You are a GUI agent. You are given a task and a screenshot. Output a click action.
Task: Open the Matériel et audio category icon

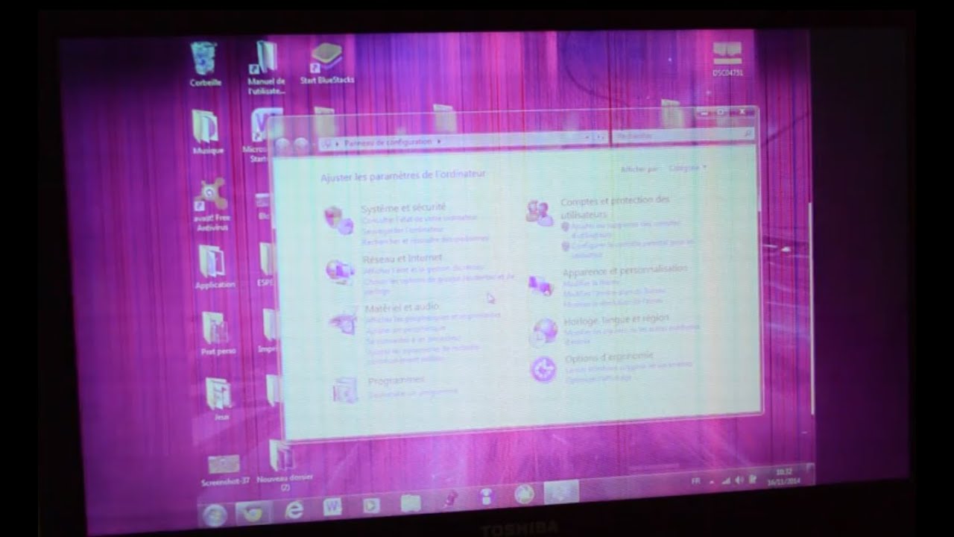click(x=344, y=322)
